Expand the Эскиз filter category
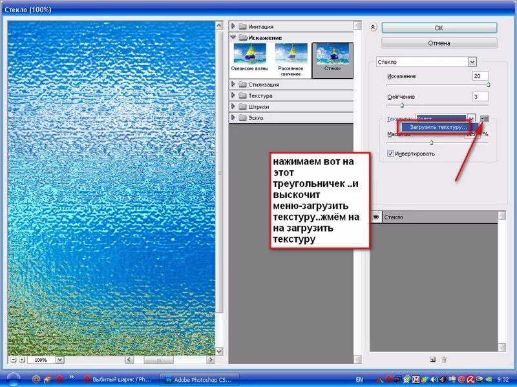Image resolution: width=517 pixels, height=387 pixels. click(233, 117)
